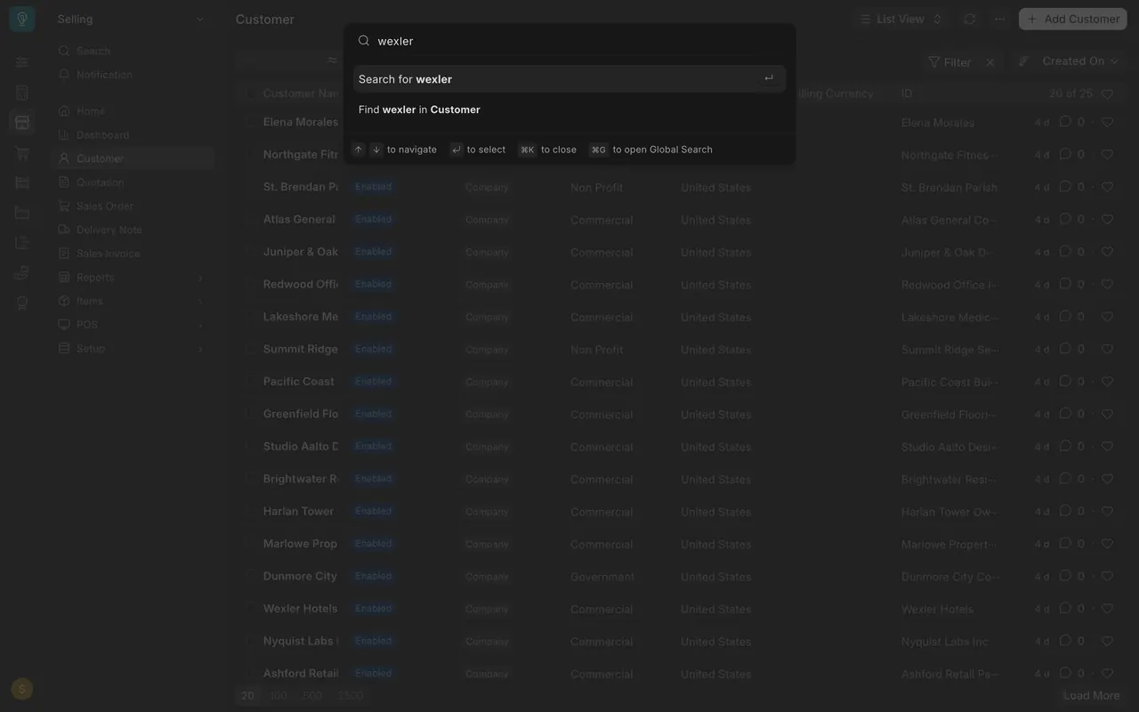This screenshot has height=712, width=1139.
Task: Clear the filter with the X icon
Action: point(990,62)
